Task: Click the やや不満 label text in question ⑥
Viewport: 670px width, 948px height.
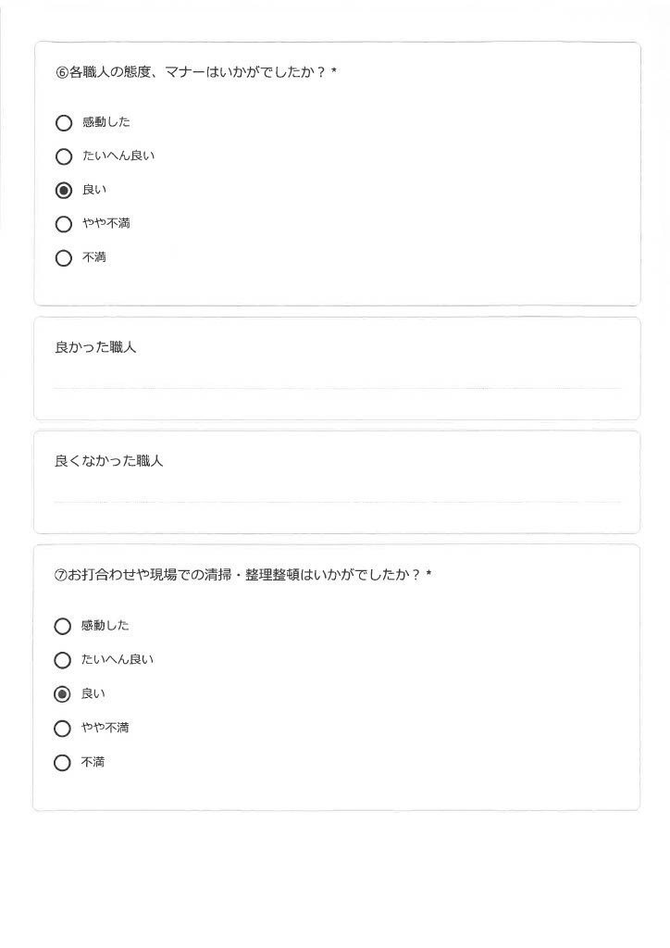Action: coord(106,224)
